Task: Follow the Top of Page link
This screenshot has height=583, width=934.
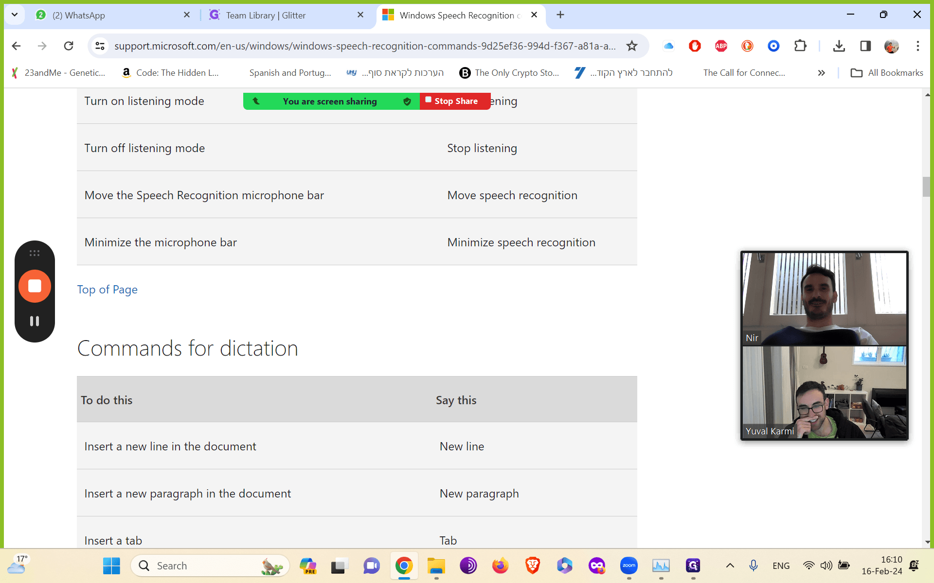Action: click(x=107, y=290)
